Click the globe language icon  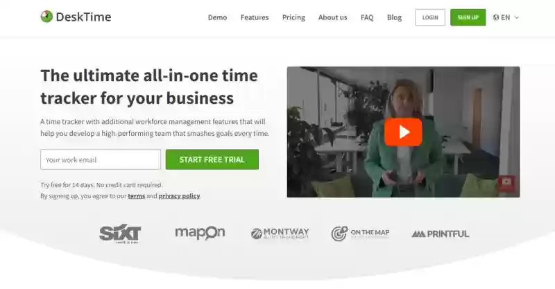pyautogui.click(x=496, y=17)
